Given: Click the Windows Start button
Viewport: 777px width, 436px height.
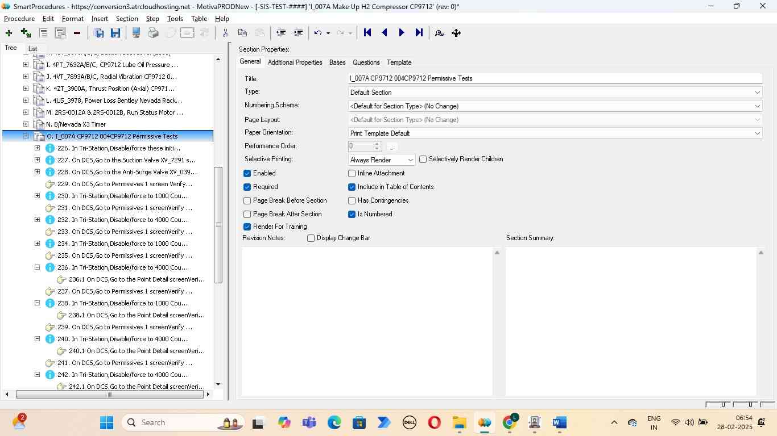Looking at the screenshot, I should pos(106,422).
